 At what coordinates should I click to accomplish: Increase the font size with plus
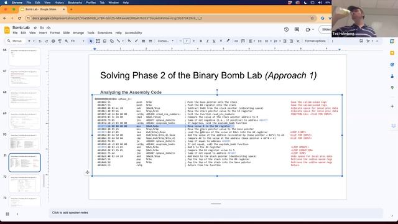[x=193, y=41]
